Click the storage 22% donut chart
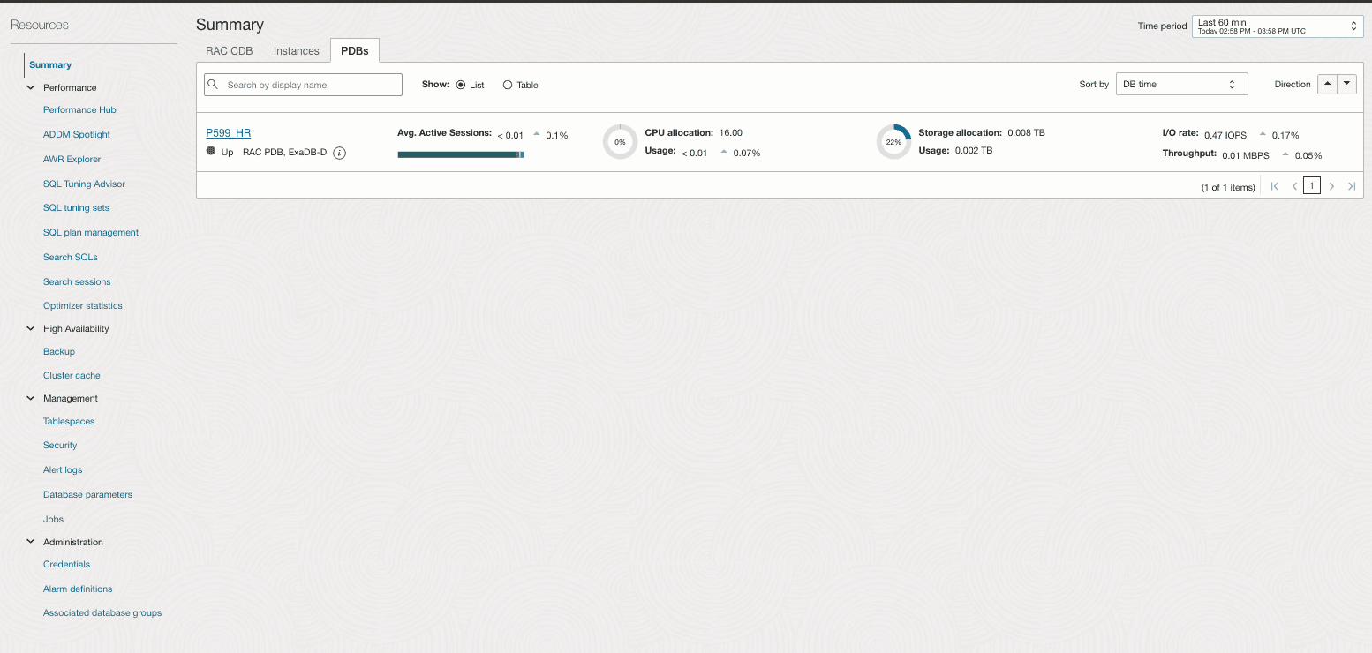This screenshot has width=1372, height=653. (x=893, y=142)
